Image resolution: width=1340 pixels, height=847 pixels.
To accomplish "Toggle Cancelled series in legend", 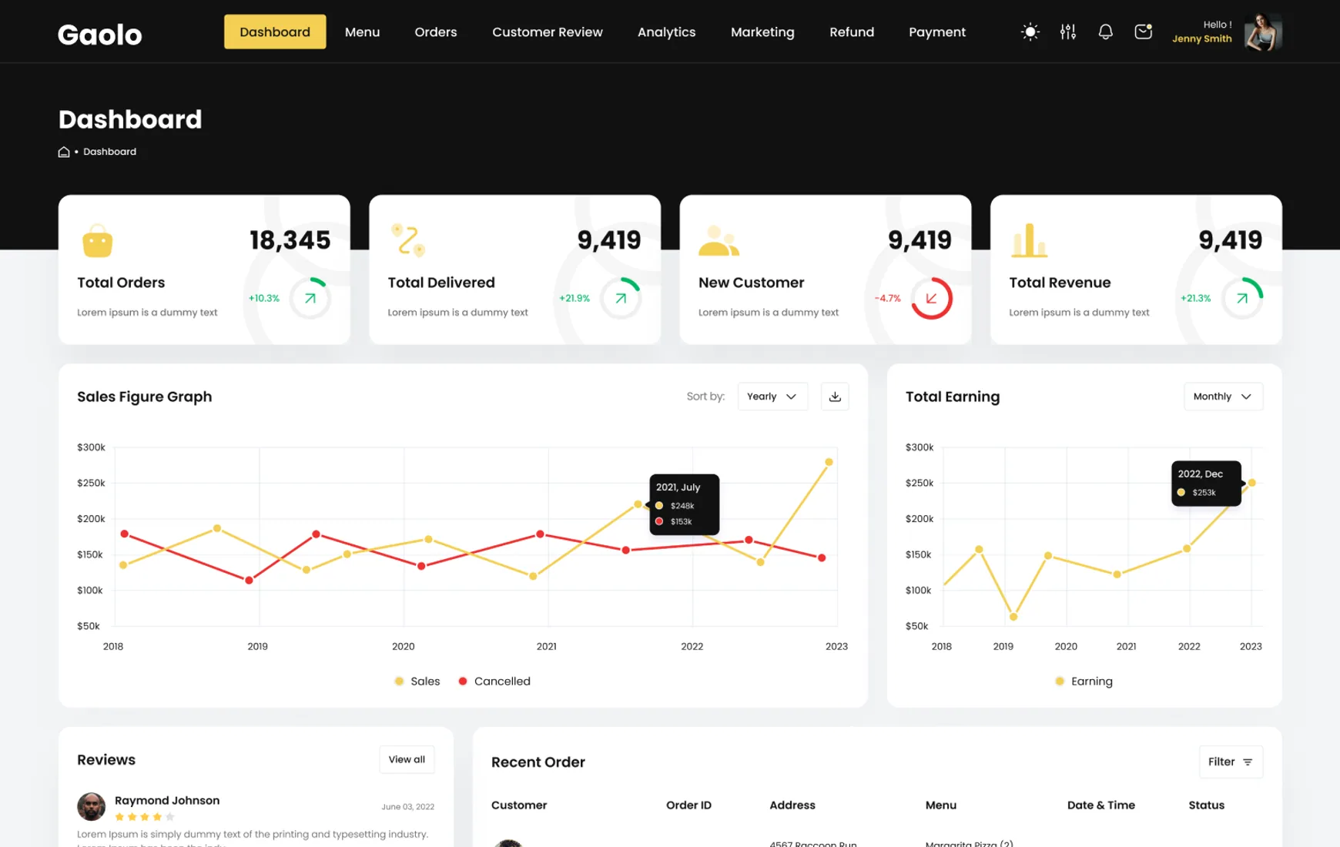I will coord(494,681).
